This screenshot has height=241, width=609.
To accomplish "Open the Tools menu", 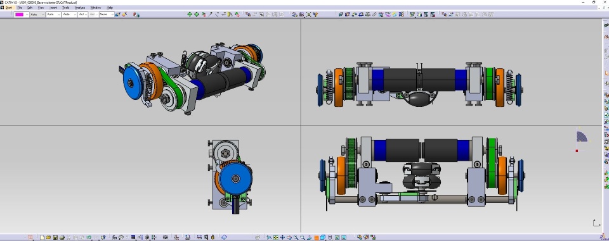I will click(x=65, y=8).
